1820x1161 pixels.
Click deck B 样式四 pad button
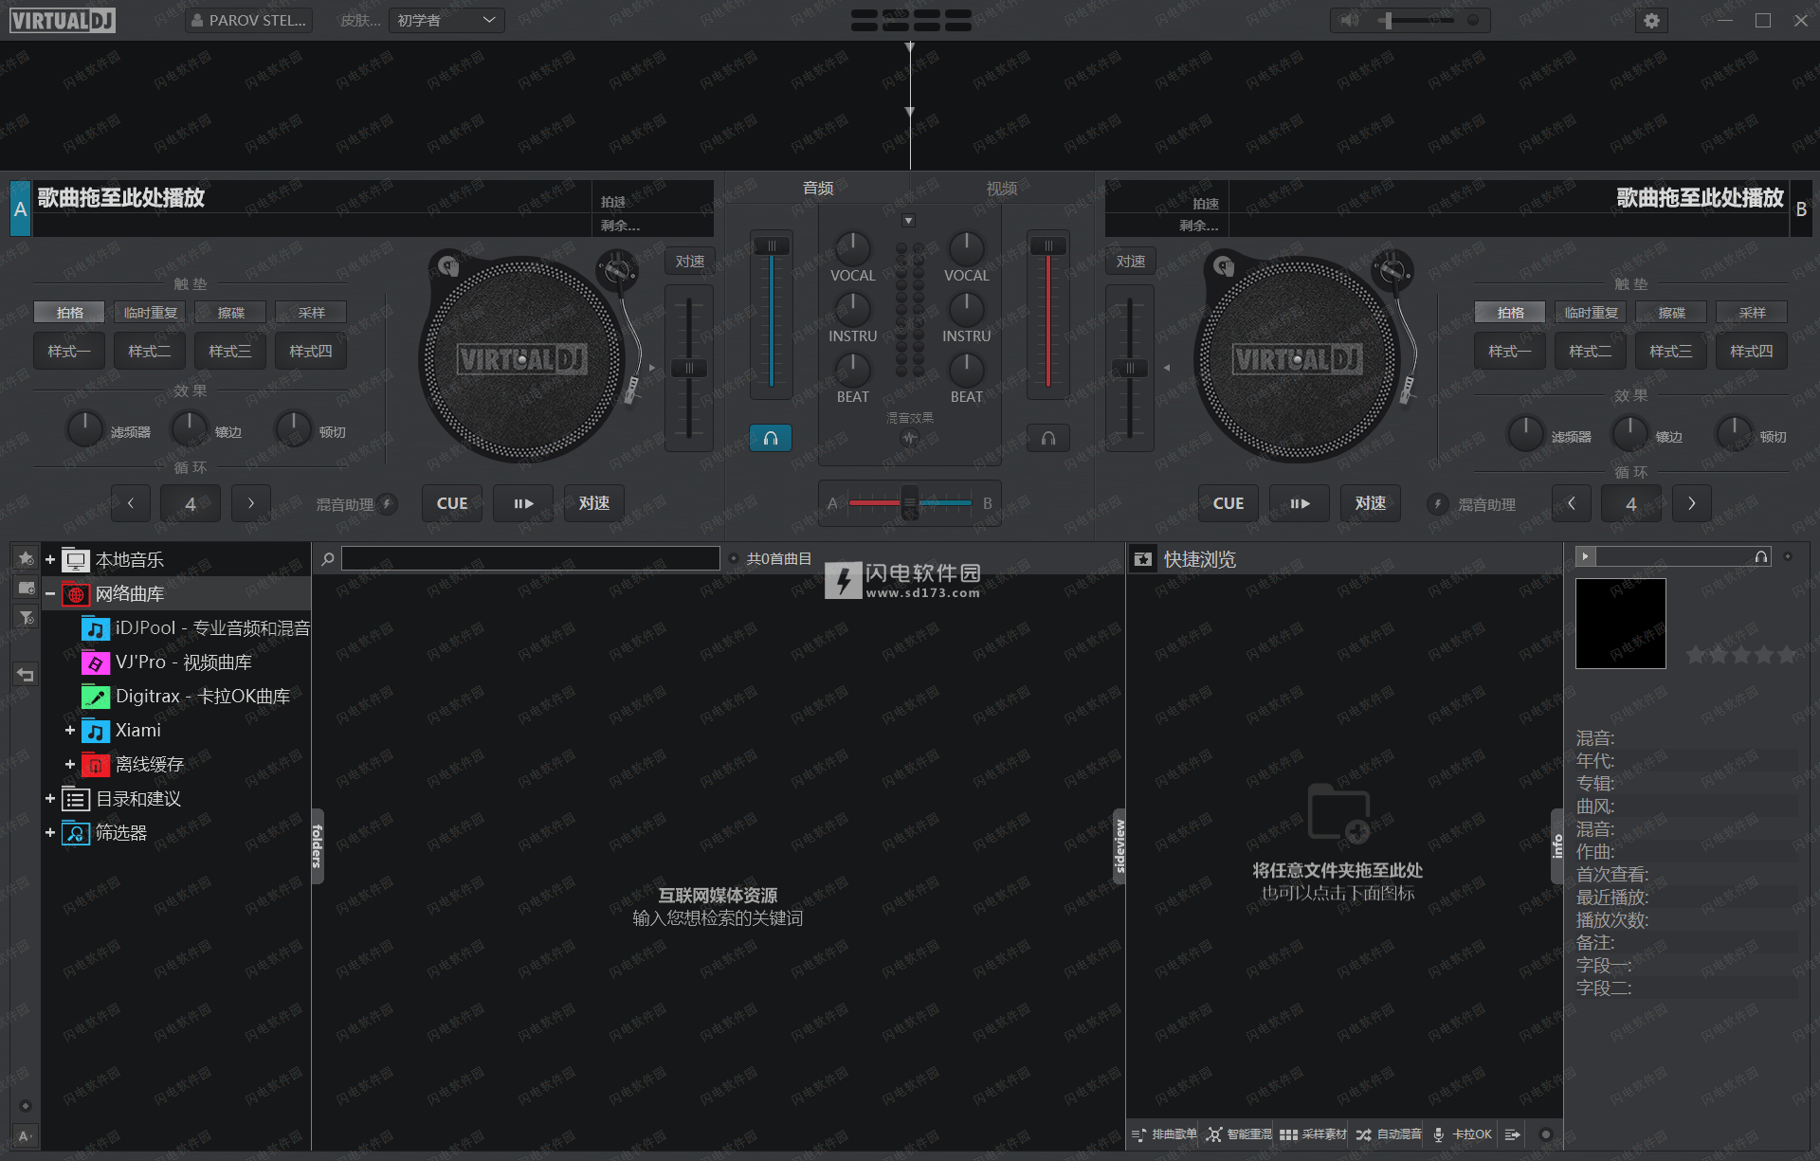(x=1752, y=352)
